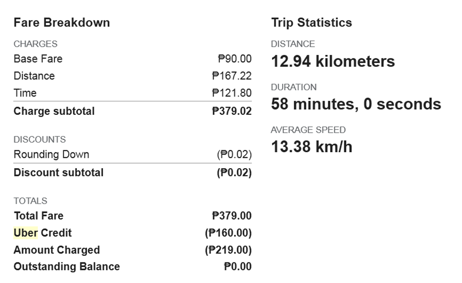The height and width of the screenshot is (283, 462).
Task: Select the Outstanding Balance value ₱0.00
Action: pos(238,267)
